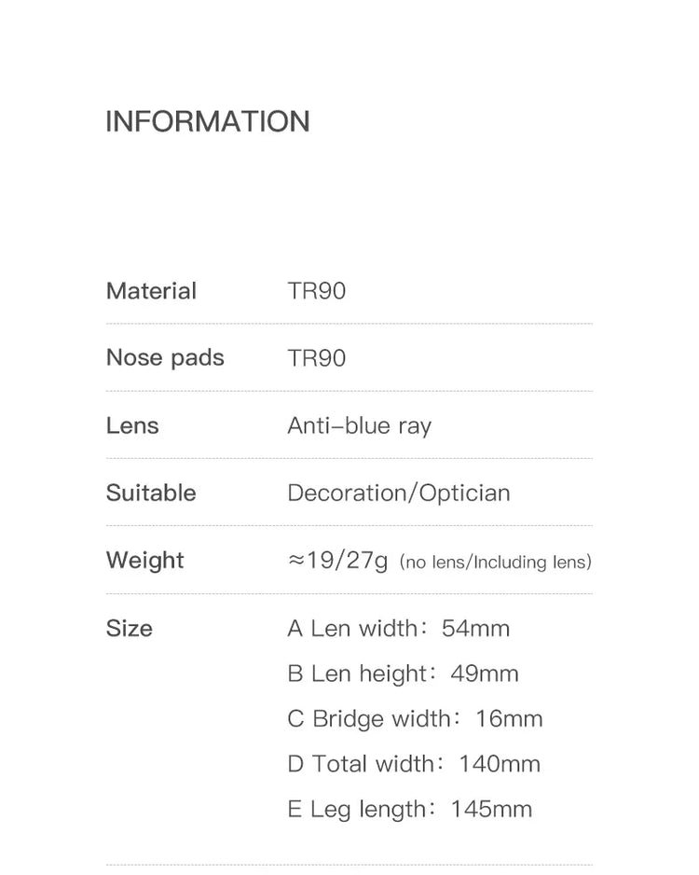Select the Size label

tap(129, 629)
